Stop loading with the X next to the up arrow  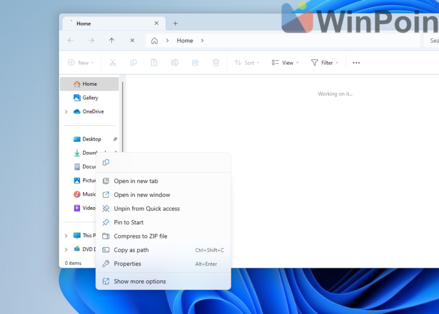click(133, 41)
